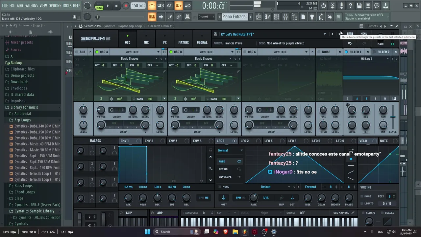The height and width of the screenshot is (237, 421).
Task: Select ENVELOPE LFO mode
Action: coord(230,177)
